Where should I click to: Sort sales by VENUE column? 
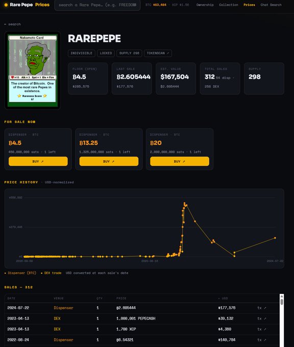59,299
